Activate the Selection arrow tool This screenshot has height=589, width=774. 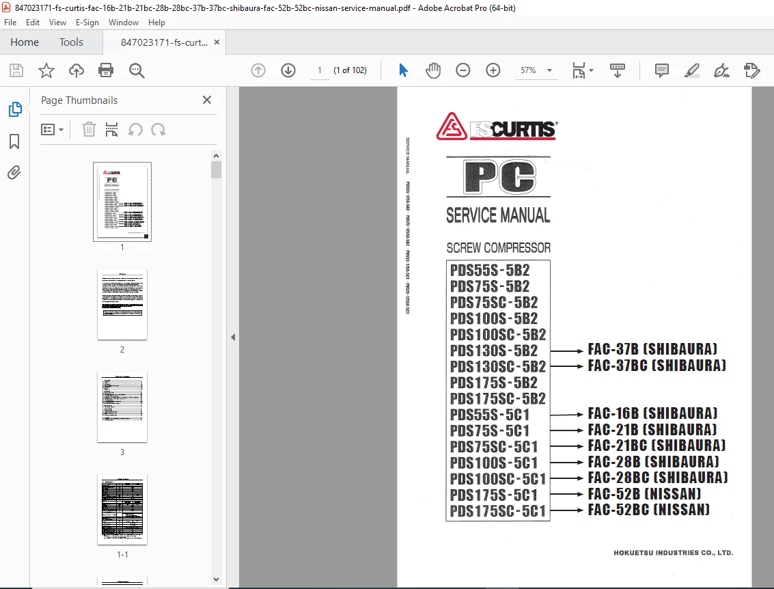coord(403,70)
